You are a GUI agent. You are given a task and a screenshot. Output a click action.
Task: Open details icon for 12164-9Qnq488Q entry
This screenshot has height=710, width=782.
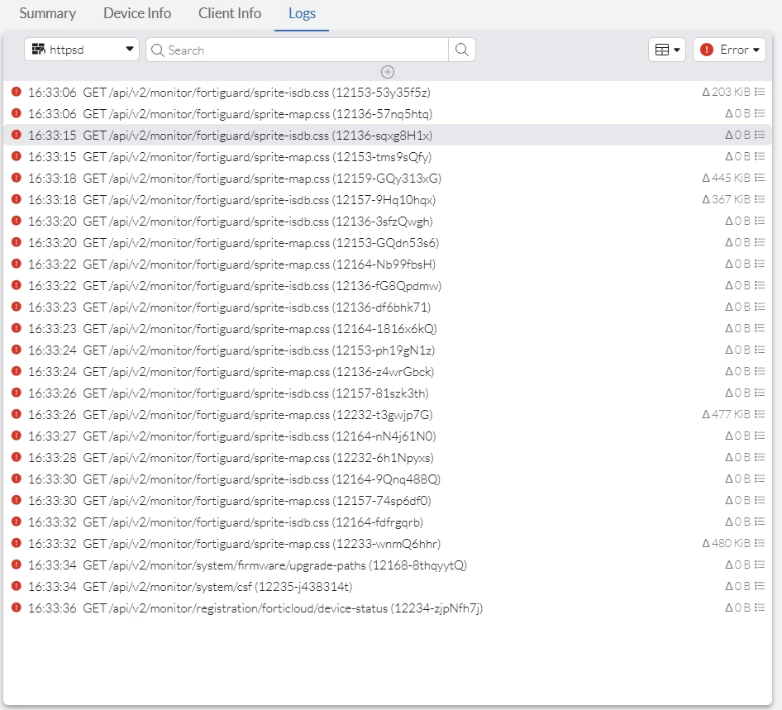[760, 478]
